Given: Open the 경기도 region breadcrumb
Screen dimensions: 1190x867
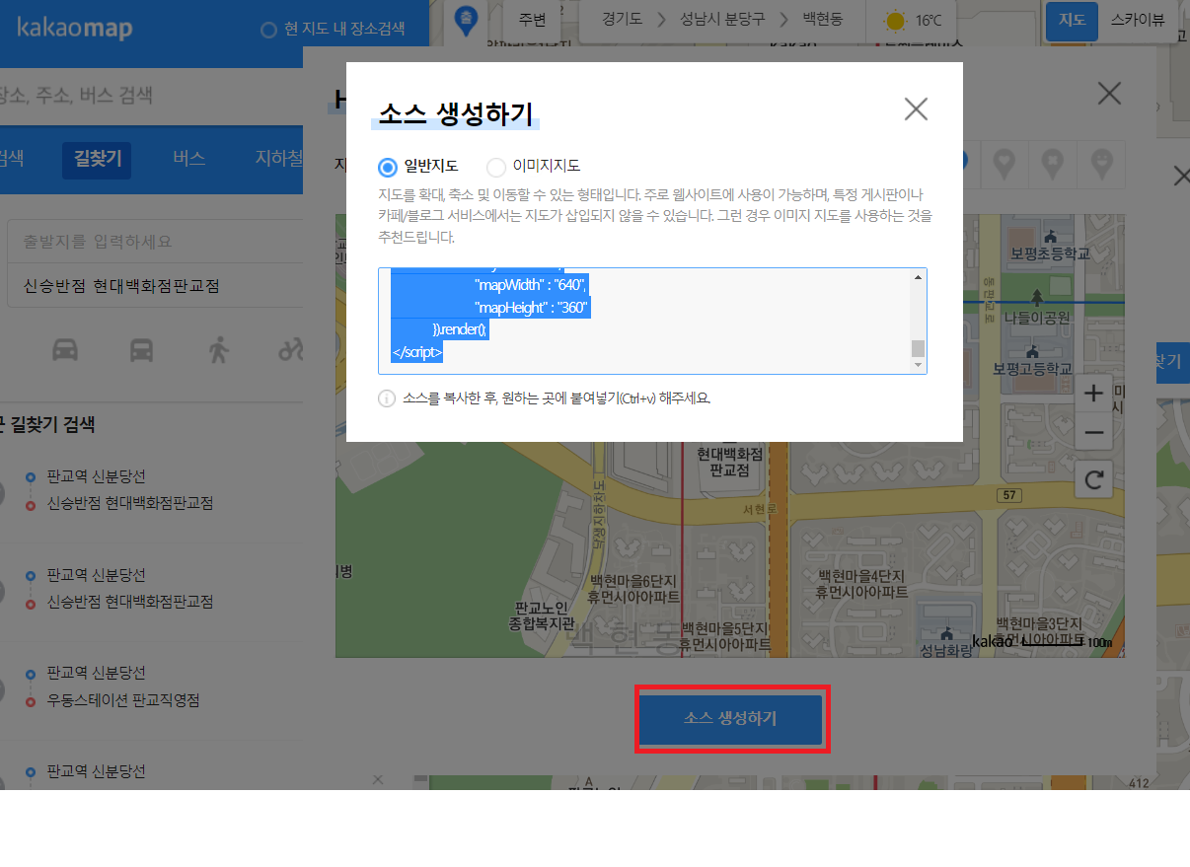Looking at the screenshot, I should (x=621, y=20).
